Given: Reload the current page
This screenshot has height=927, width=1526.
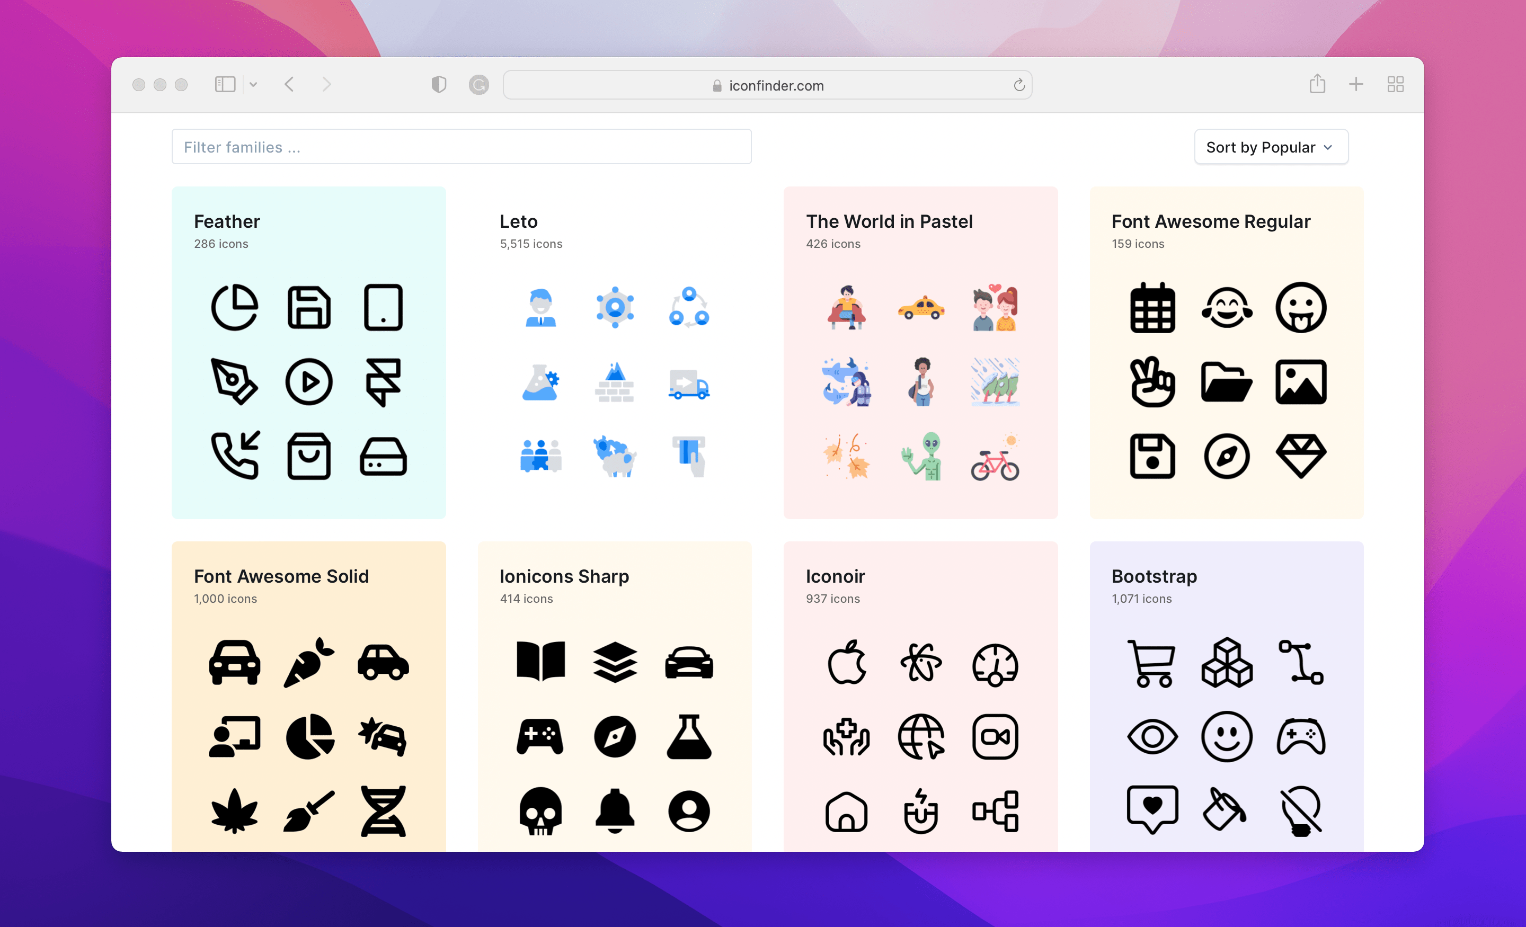Looking at the screenshot, I should click(1019, 85).
